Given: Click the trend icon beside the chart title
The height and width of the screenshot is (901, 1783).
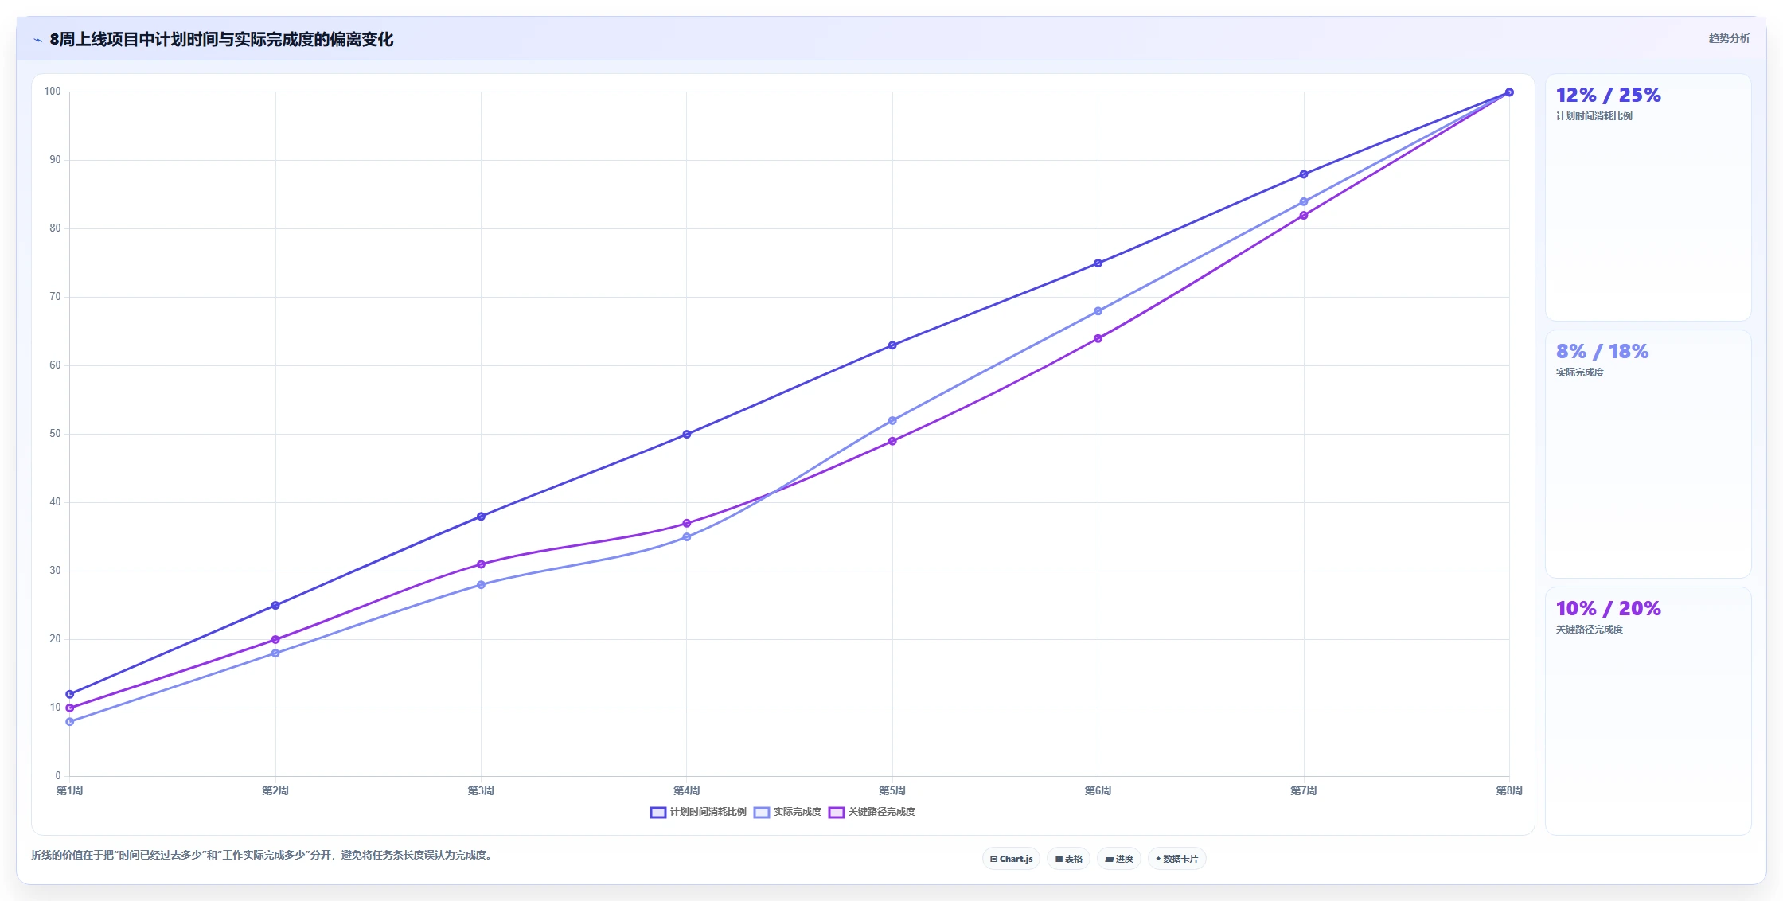Looking at the screenshot, I should pyautogui.click(x=37, y=40).
